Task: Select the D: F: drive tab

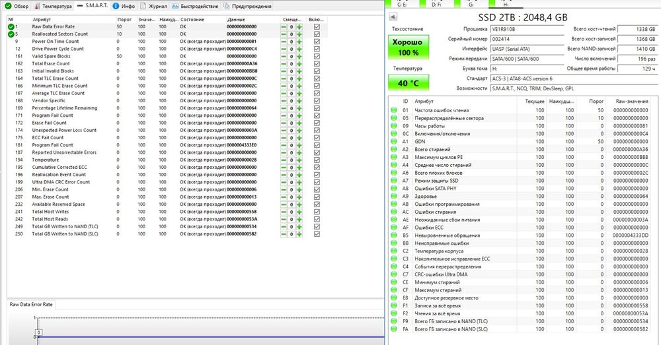Action: tap(436, 4)
